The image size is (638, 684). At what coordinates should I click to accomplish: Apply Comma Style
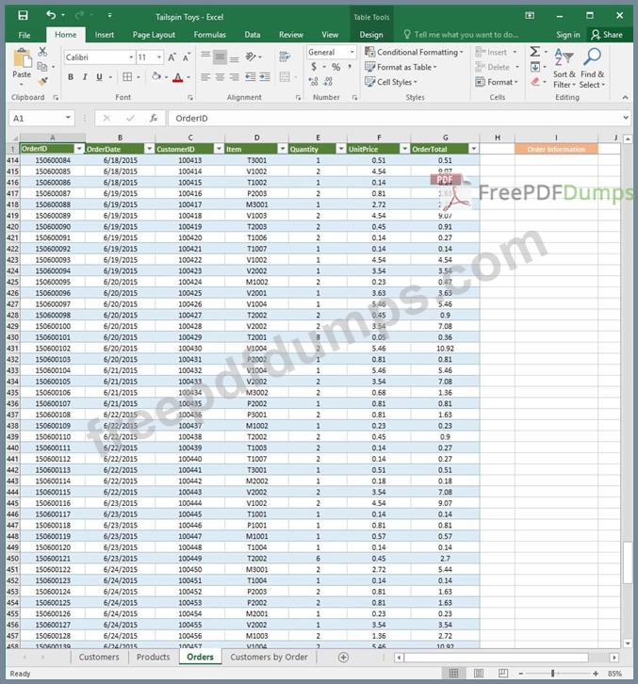350,67
